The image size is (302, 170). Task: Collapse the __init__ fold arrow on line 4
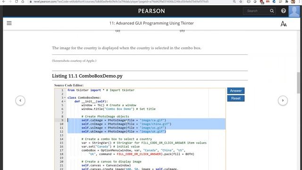point(65,102)
